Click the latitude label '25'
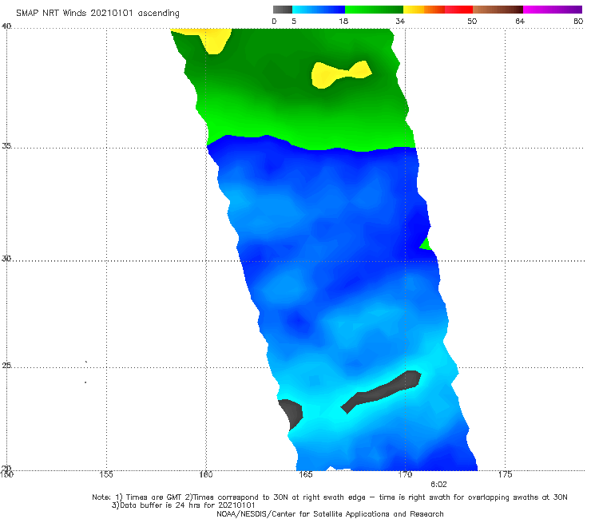This screenshot has height=519, width=591. pos(6,365)
